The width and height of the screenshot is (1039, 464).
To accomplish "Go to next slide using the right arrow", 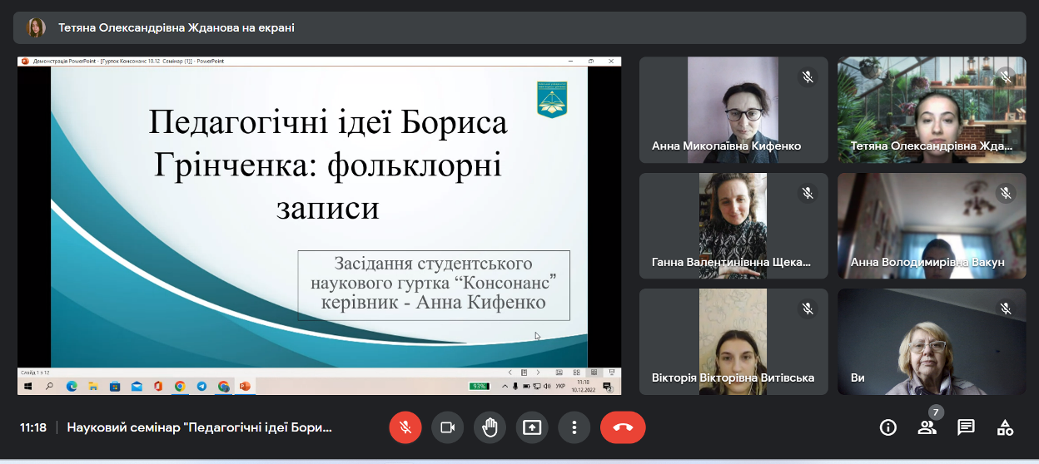I will click(x=538, y=373).
